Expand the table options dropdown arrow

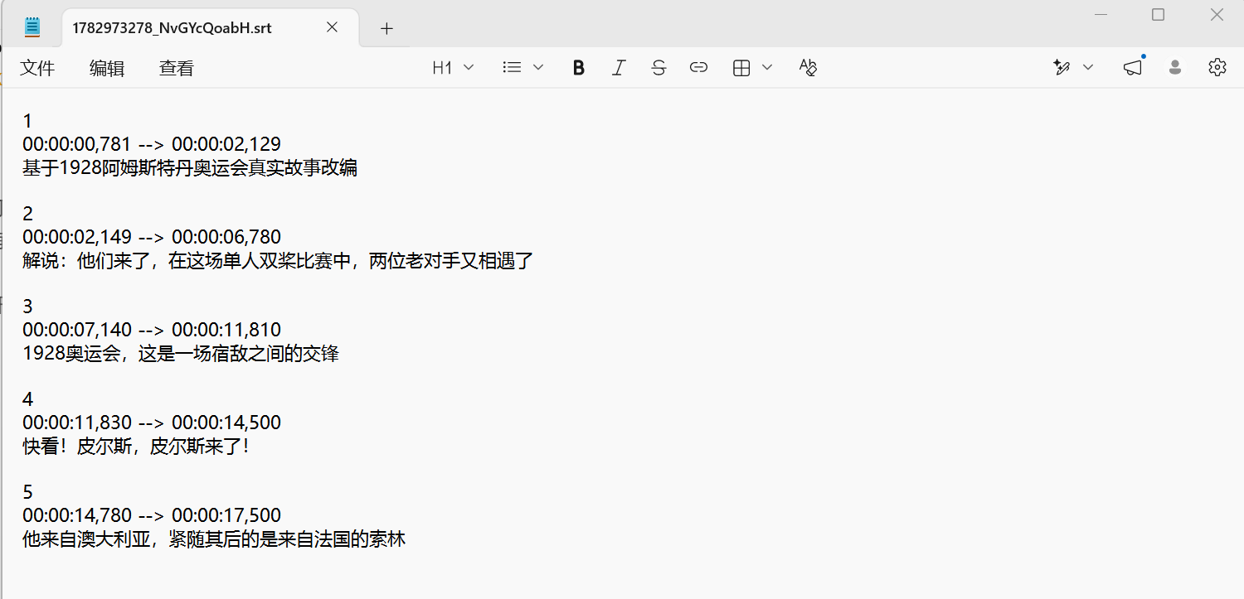767,68
